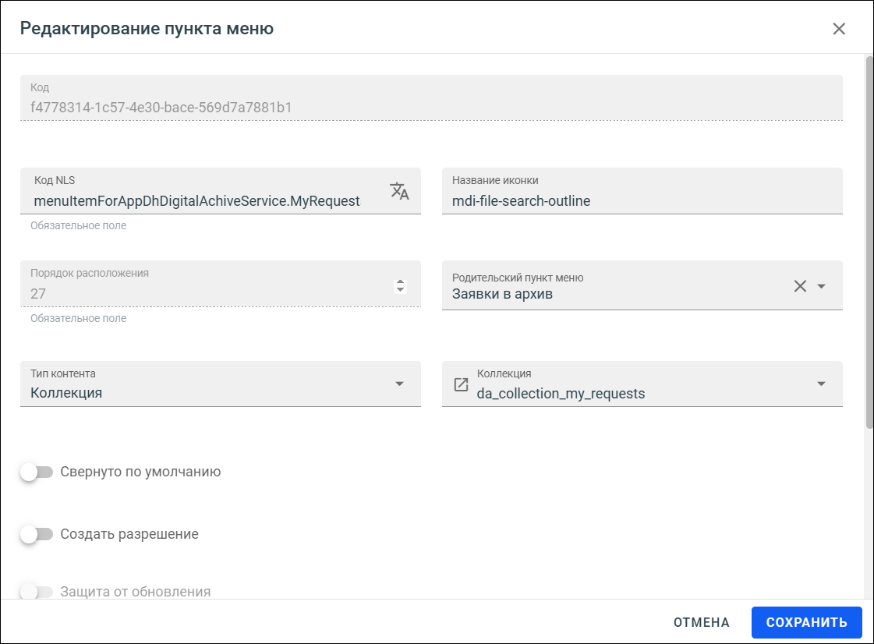Clear the Родительский пункт меню selection
This screenshot has height=644, width=874.
(x=800, y=286)
